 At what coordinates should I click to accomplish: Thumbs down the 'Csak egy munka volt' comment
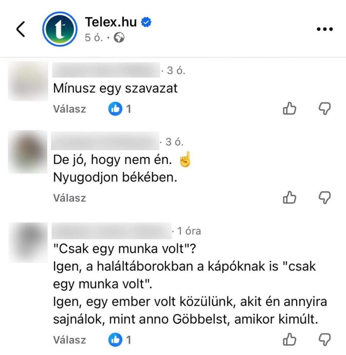pyautogui.click(x=325, y=340)
